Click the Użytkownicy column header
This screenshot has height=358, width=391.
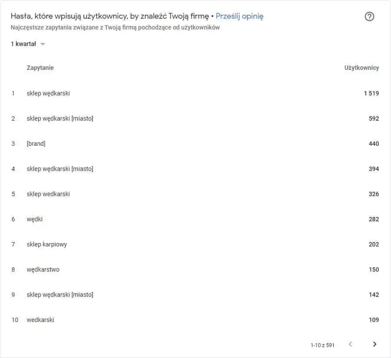point(361,68)
